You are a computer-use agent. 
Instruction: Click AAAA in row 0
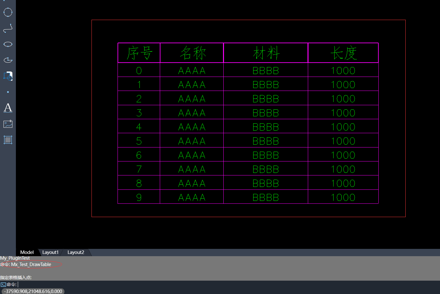[x=192, y=71]
